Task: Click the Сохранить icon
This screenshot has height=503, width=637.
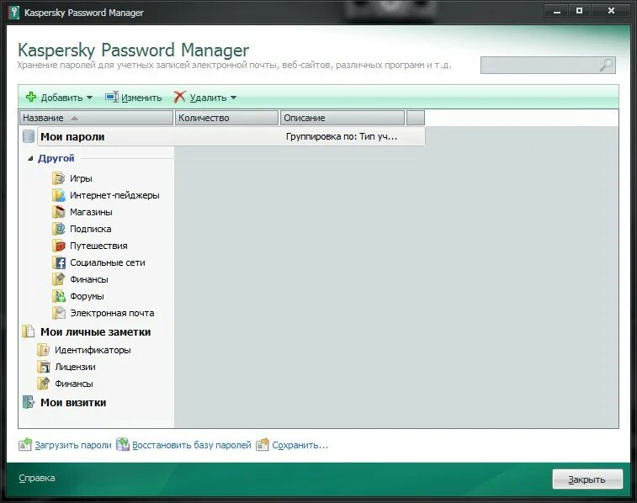Action: point(263,444)
